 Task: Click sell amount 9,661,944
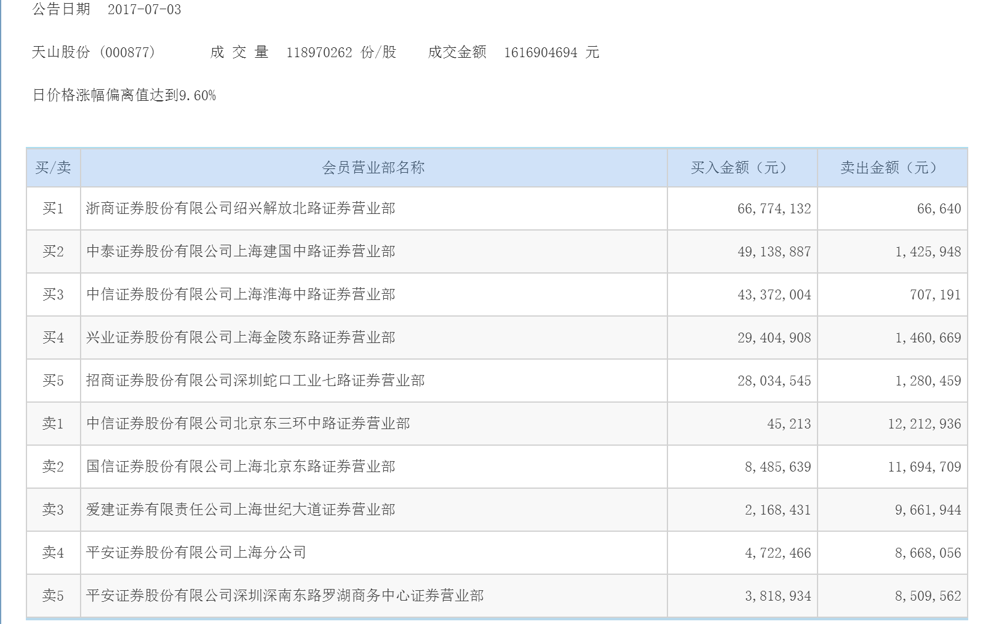(x=928, y=510)
